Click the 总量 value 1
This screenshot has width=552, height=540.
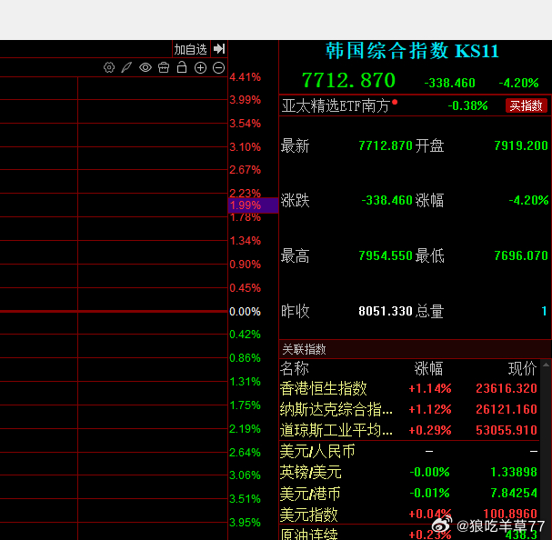[x=544, y=311]
